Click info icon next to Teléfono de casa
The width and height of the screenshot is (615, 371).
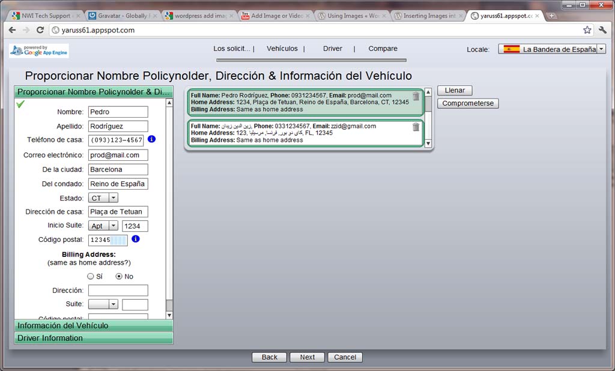click(x=151, y=139)
